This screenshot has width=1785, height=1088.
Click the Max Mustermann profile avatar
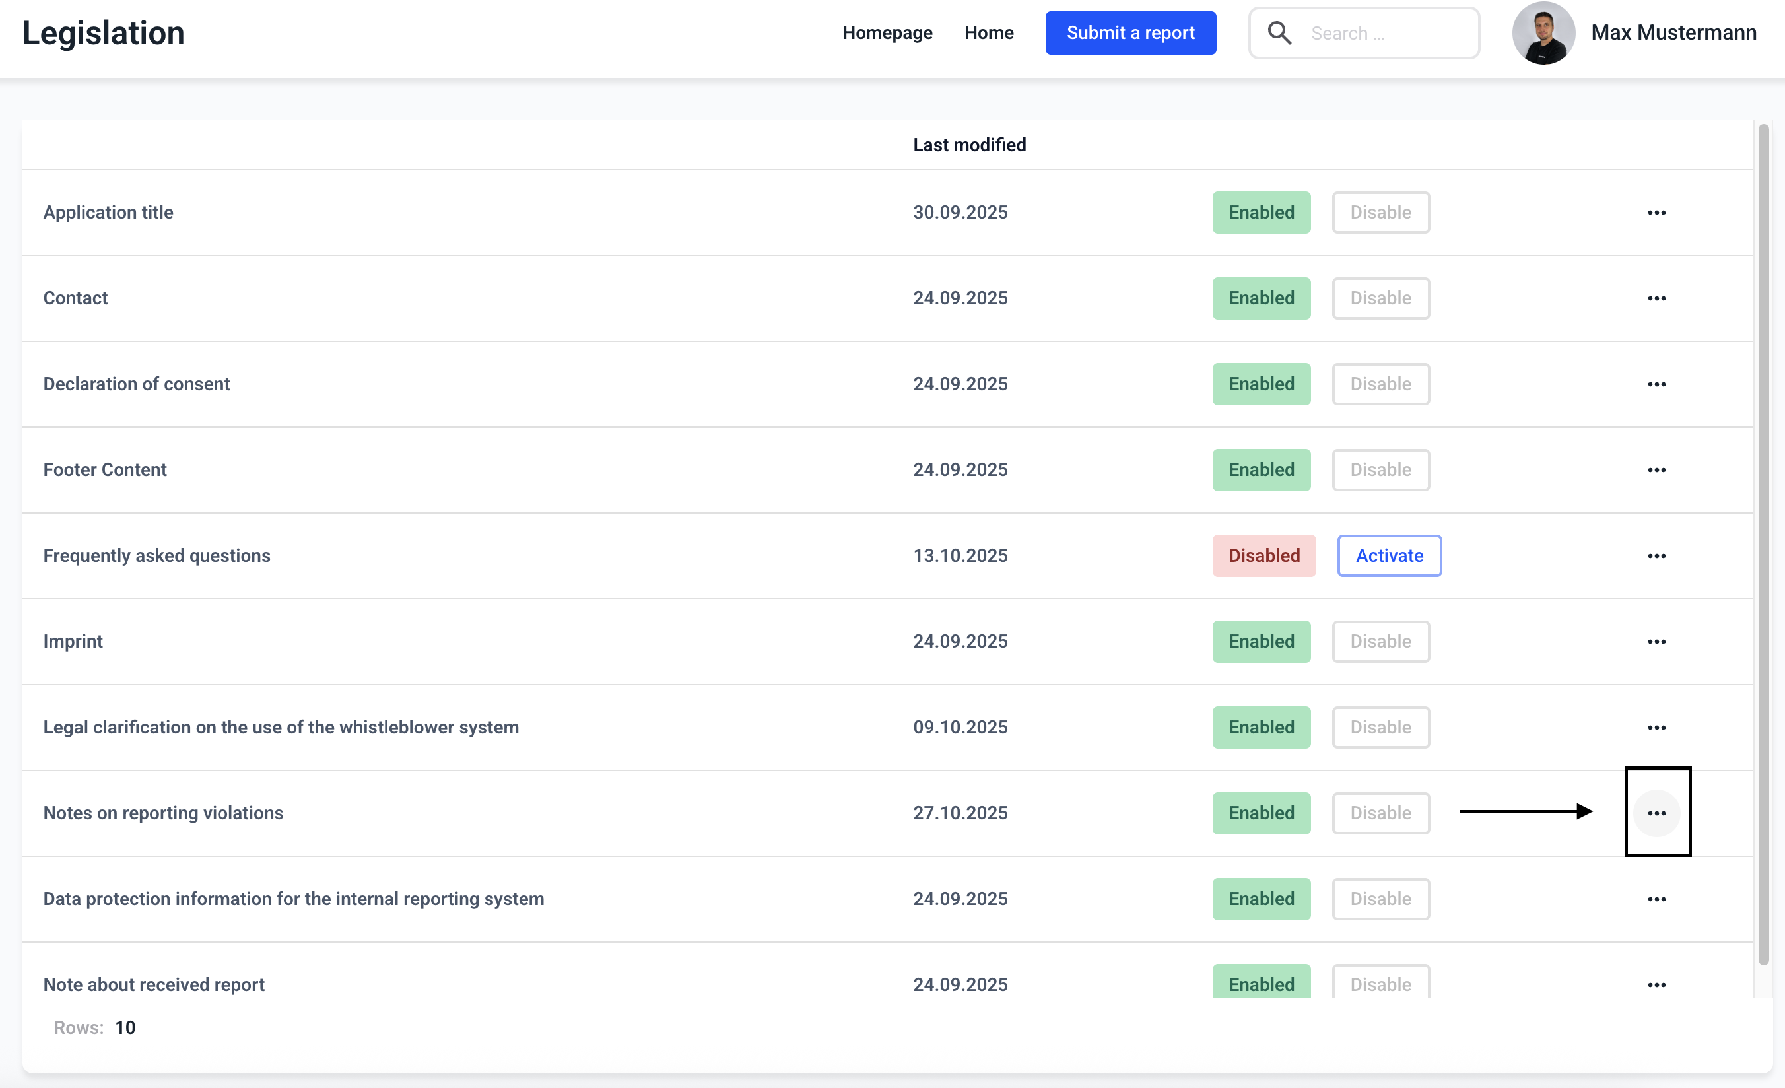click(x=1543, y=32)
